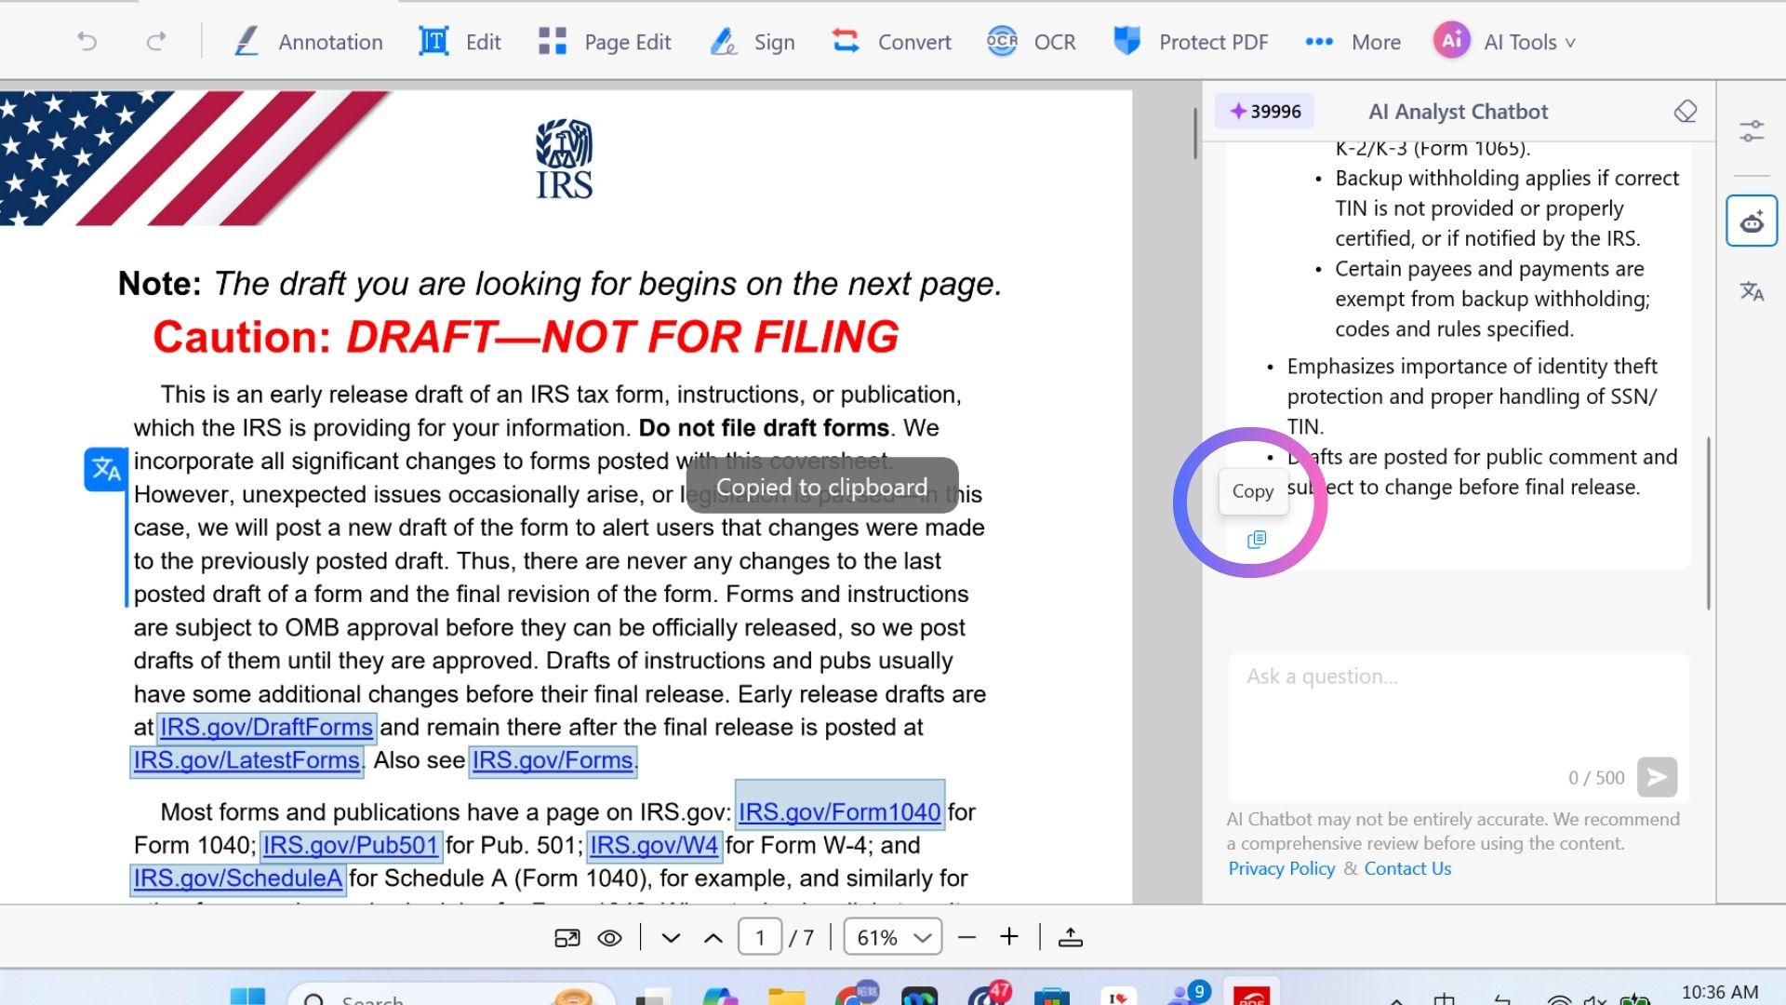Screen dimensions: 1786x1005
Task: Open the Privacy Policy link
Action: coord(1281,868)
